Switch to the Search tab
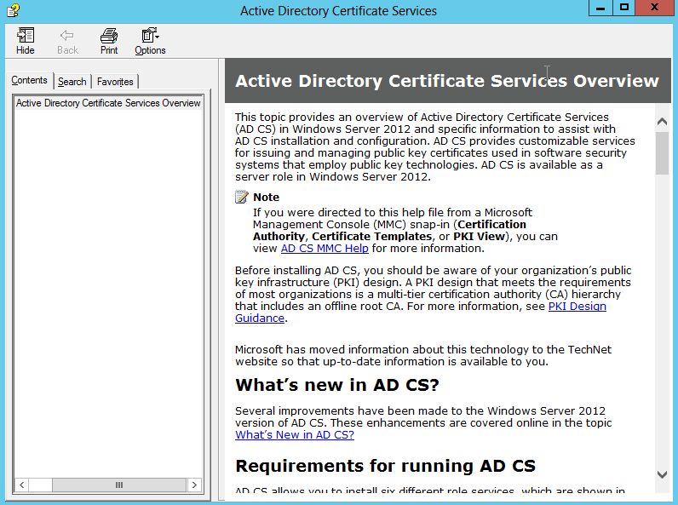The image size is (678, 505). coord(72,82)
